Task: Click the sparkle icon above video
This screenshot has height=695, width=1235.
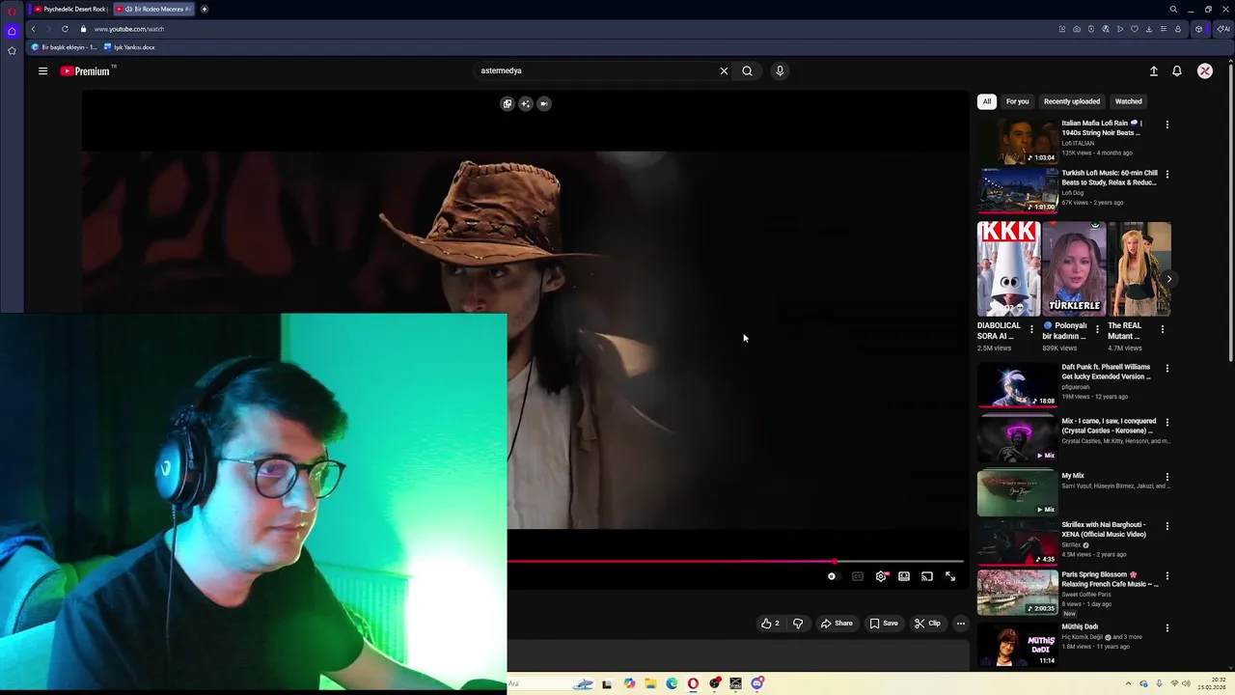Action: (x=526, y=103)
